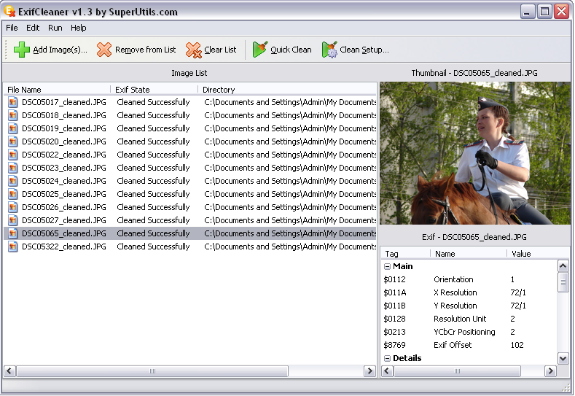Click file icon of DSC05027_cleaned.JPG
Image resolution: width=575 pixels, height=396 pixels.
pos(13,220)
